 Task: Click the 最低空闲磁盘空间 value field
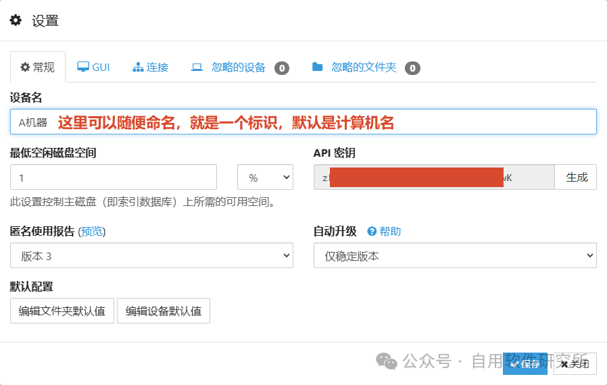coord(114,177)
